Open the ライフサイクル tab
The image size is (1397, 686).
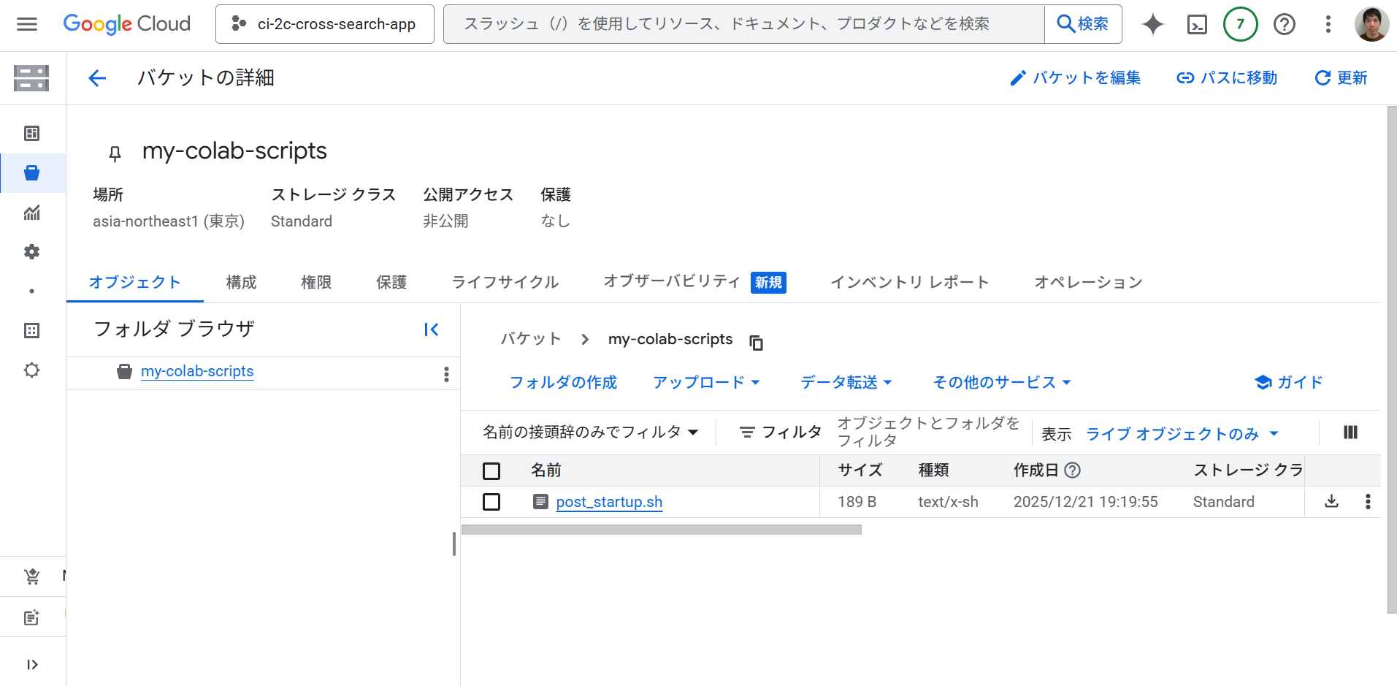tap(505, 282)
